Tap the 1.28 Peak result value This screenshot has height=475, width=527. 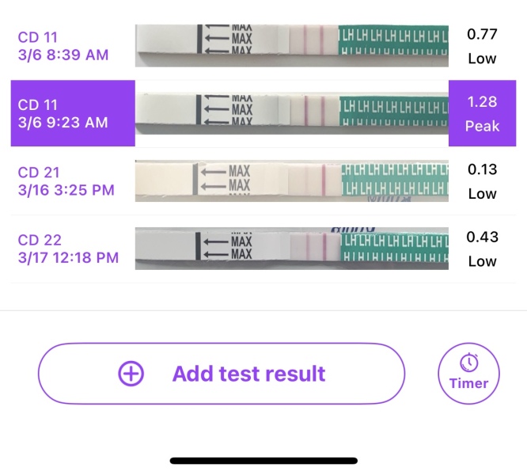click(x=481, y=113)
